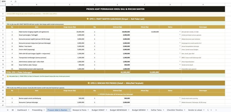Select the cell Cincin nikah (sepasang)
The height and width of the screenshot is (112, 231).
tap(37, 49)
